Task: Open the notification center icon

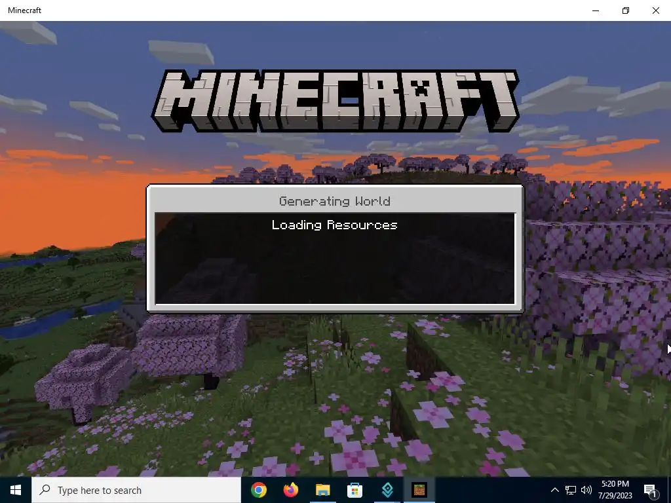Action: point(651,490)
